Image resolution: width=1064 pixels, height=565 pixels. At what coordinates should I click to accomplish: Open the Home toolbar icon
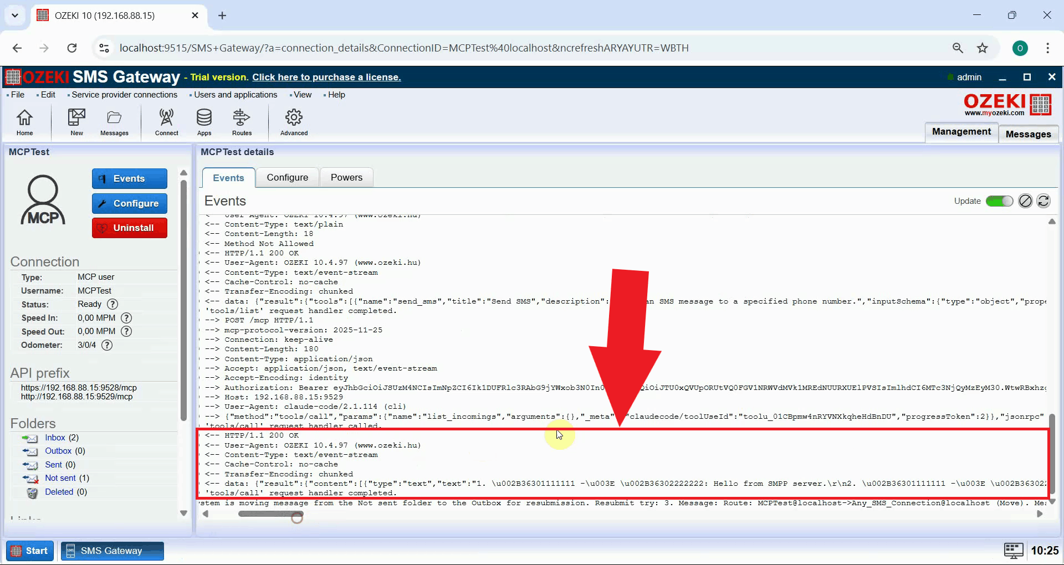(x=24, y=122)
